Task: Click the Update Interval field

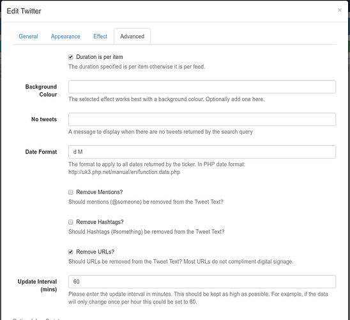Action: (x=202, y=282)
